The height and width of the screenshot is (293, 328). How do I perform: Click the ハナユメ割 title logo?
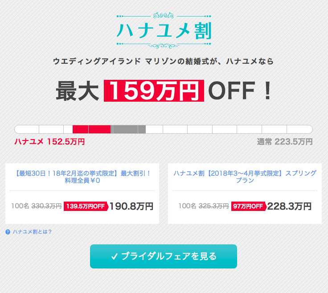point(164,31)
